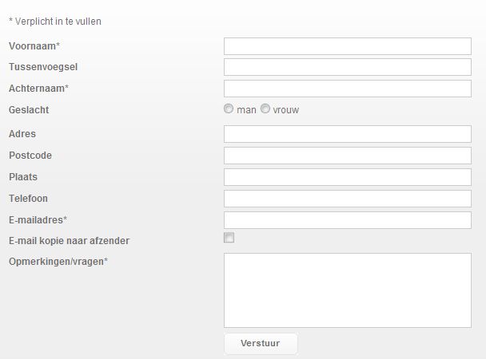Image resolution: width=486 pixels, height=359 pixels.
Task: Focus the E-mailadres text field
Action: pyautogui.click(x=348, y=220)
